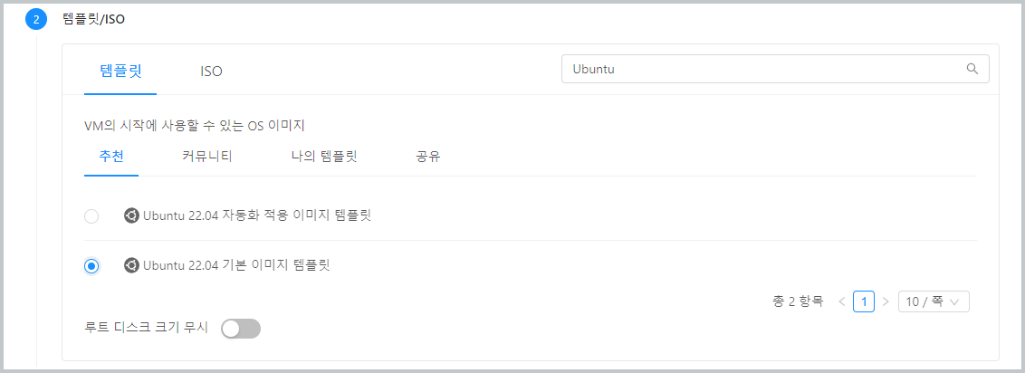Switch to the 템플릿 tab
The height and width of the screenshot is (373, 1025).
120,71
